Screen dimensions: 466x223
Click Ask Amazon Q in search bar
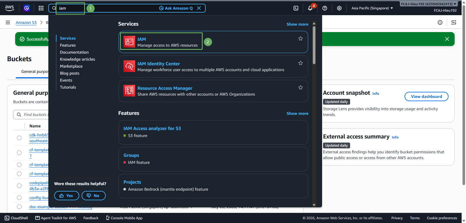pyautogui.click(x=176, y=8)
